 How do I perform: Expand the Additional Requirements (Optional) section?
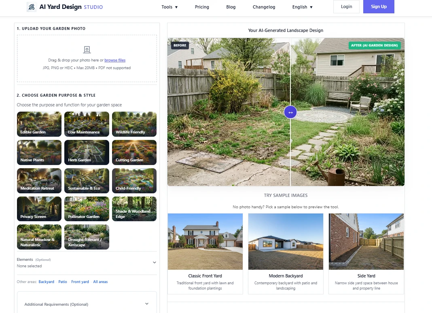(x=87, y=304)
